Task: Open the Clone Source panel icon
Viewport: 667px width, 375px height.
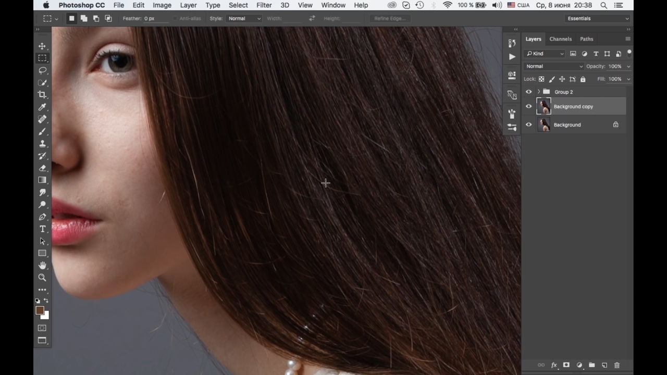Action: 512,95
